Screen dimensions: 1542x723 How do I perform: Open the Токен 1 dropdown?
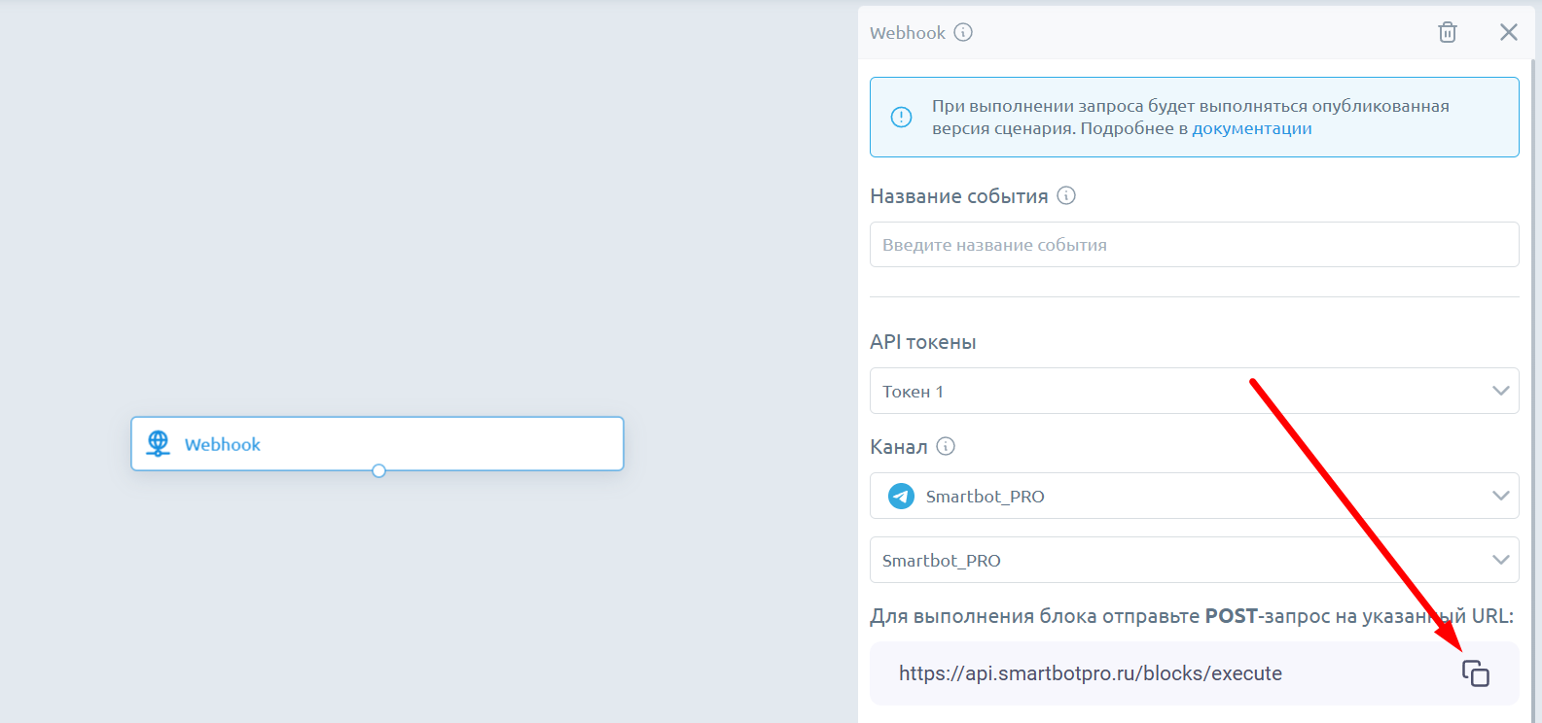click(x=1193, y=391)
